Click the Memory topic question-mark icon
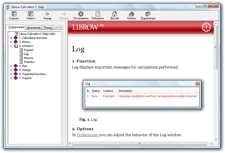The image size is (225, 153). (x=21, y=58)
